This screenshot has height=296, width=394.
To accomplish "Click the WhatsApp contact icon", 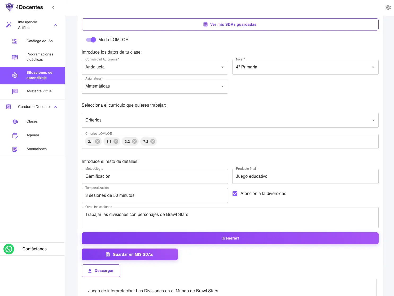I will click(x=9, y=249).
